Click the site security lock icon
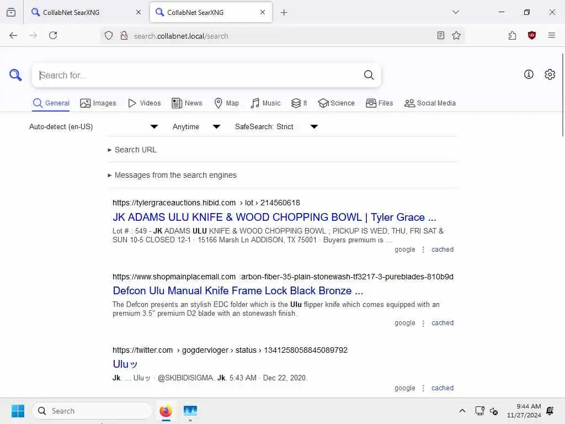 tap(124, 36)
